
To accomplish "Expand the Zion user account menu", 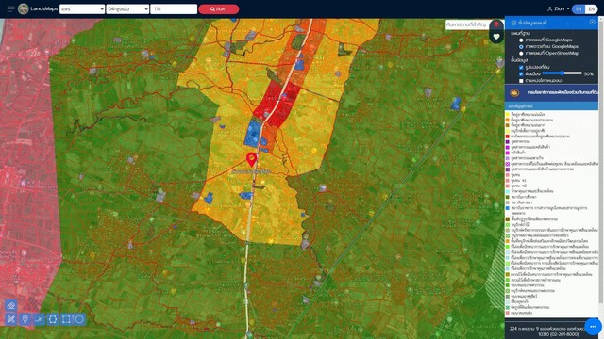I will click(558, 8).
